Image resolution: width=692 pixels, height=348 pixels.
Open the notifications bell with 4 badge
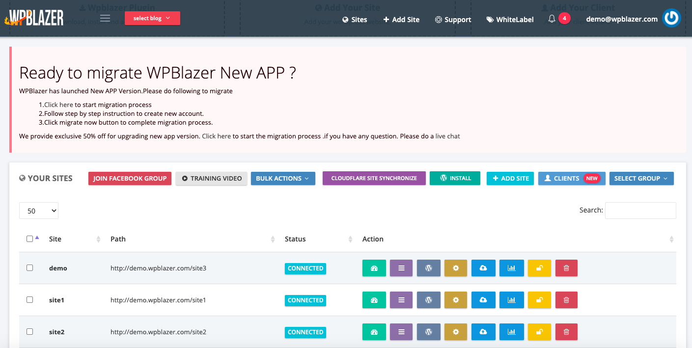[x=558, y=19]
